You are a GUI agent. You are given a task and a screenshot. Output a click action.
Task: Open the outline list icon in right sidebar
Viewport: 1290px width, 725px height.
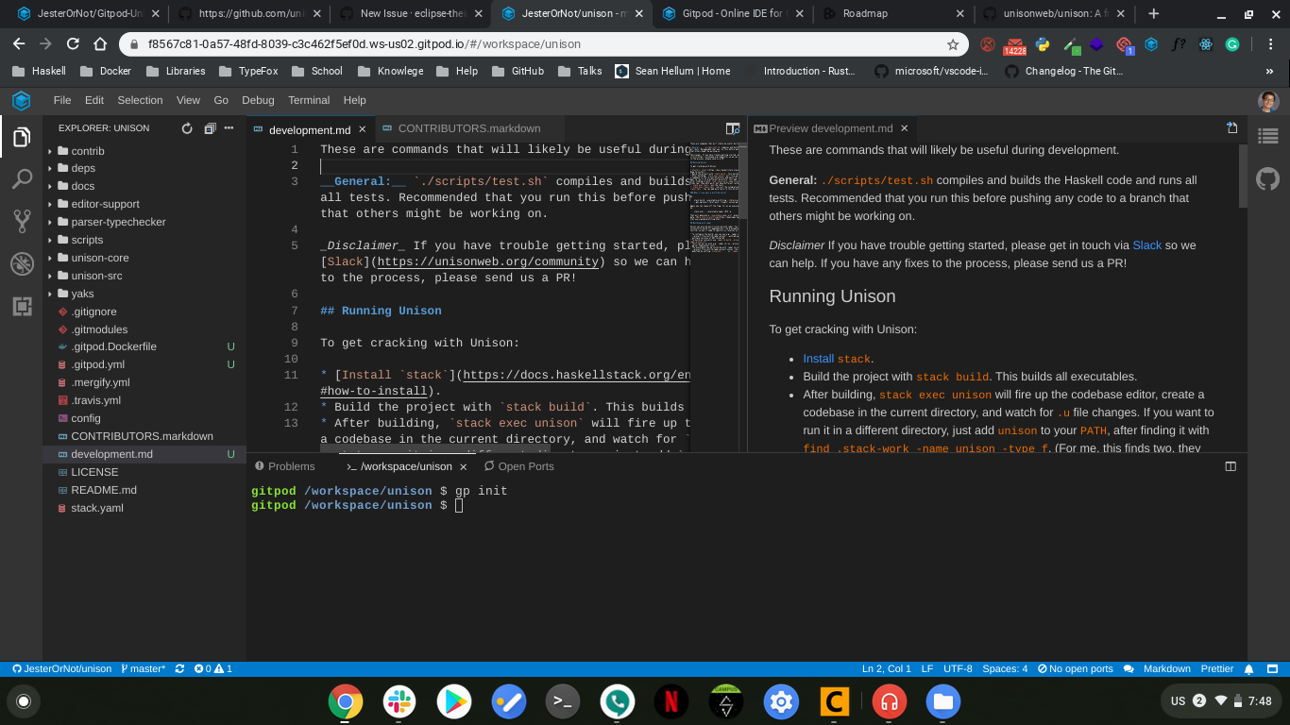pos(1267,137)
